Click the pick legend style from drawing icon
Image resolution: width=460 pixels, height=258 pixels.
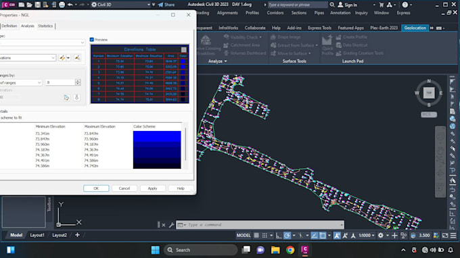[77, 58]
